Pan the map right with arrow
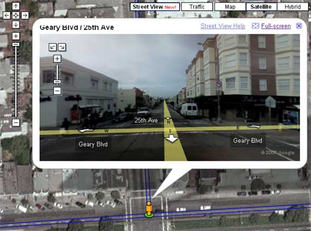The width and height of the screenshot is (311, 231). [25, 16]
